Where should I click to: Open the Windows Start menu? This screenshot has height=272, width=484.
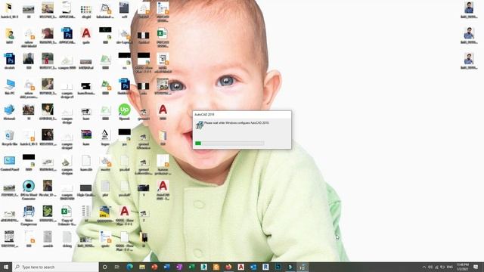[6, 267]
